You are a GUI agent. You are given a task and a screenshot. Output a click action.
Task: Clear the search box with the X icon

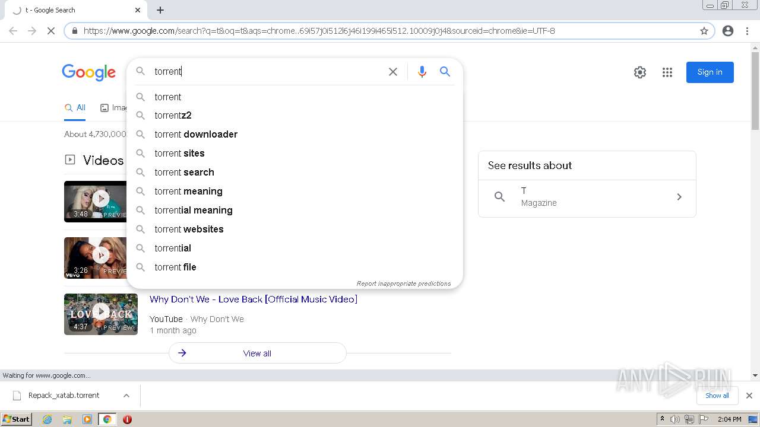(x=393, y=72)
